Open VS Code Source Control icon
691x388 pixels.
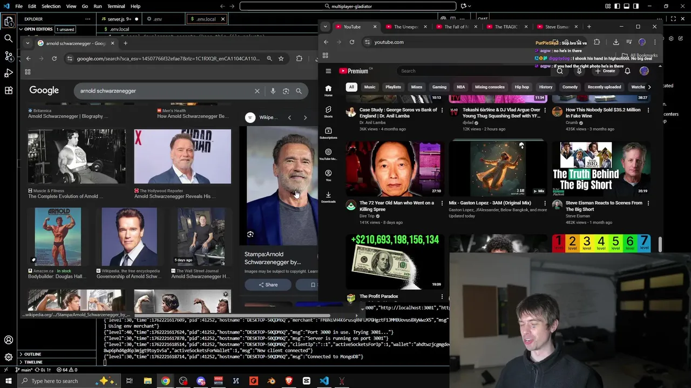point(9,56)
